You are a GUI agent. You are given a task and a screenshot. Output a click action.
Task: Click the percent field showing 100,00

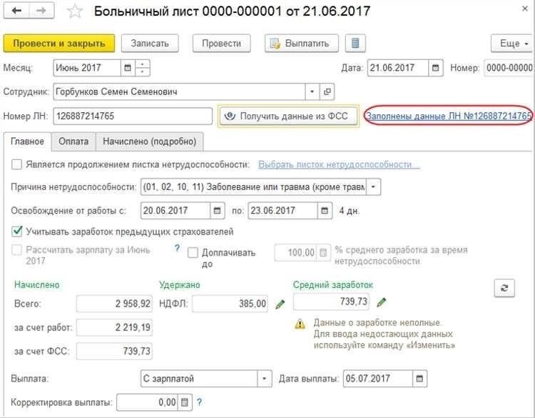click(x=295, y=252)
